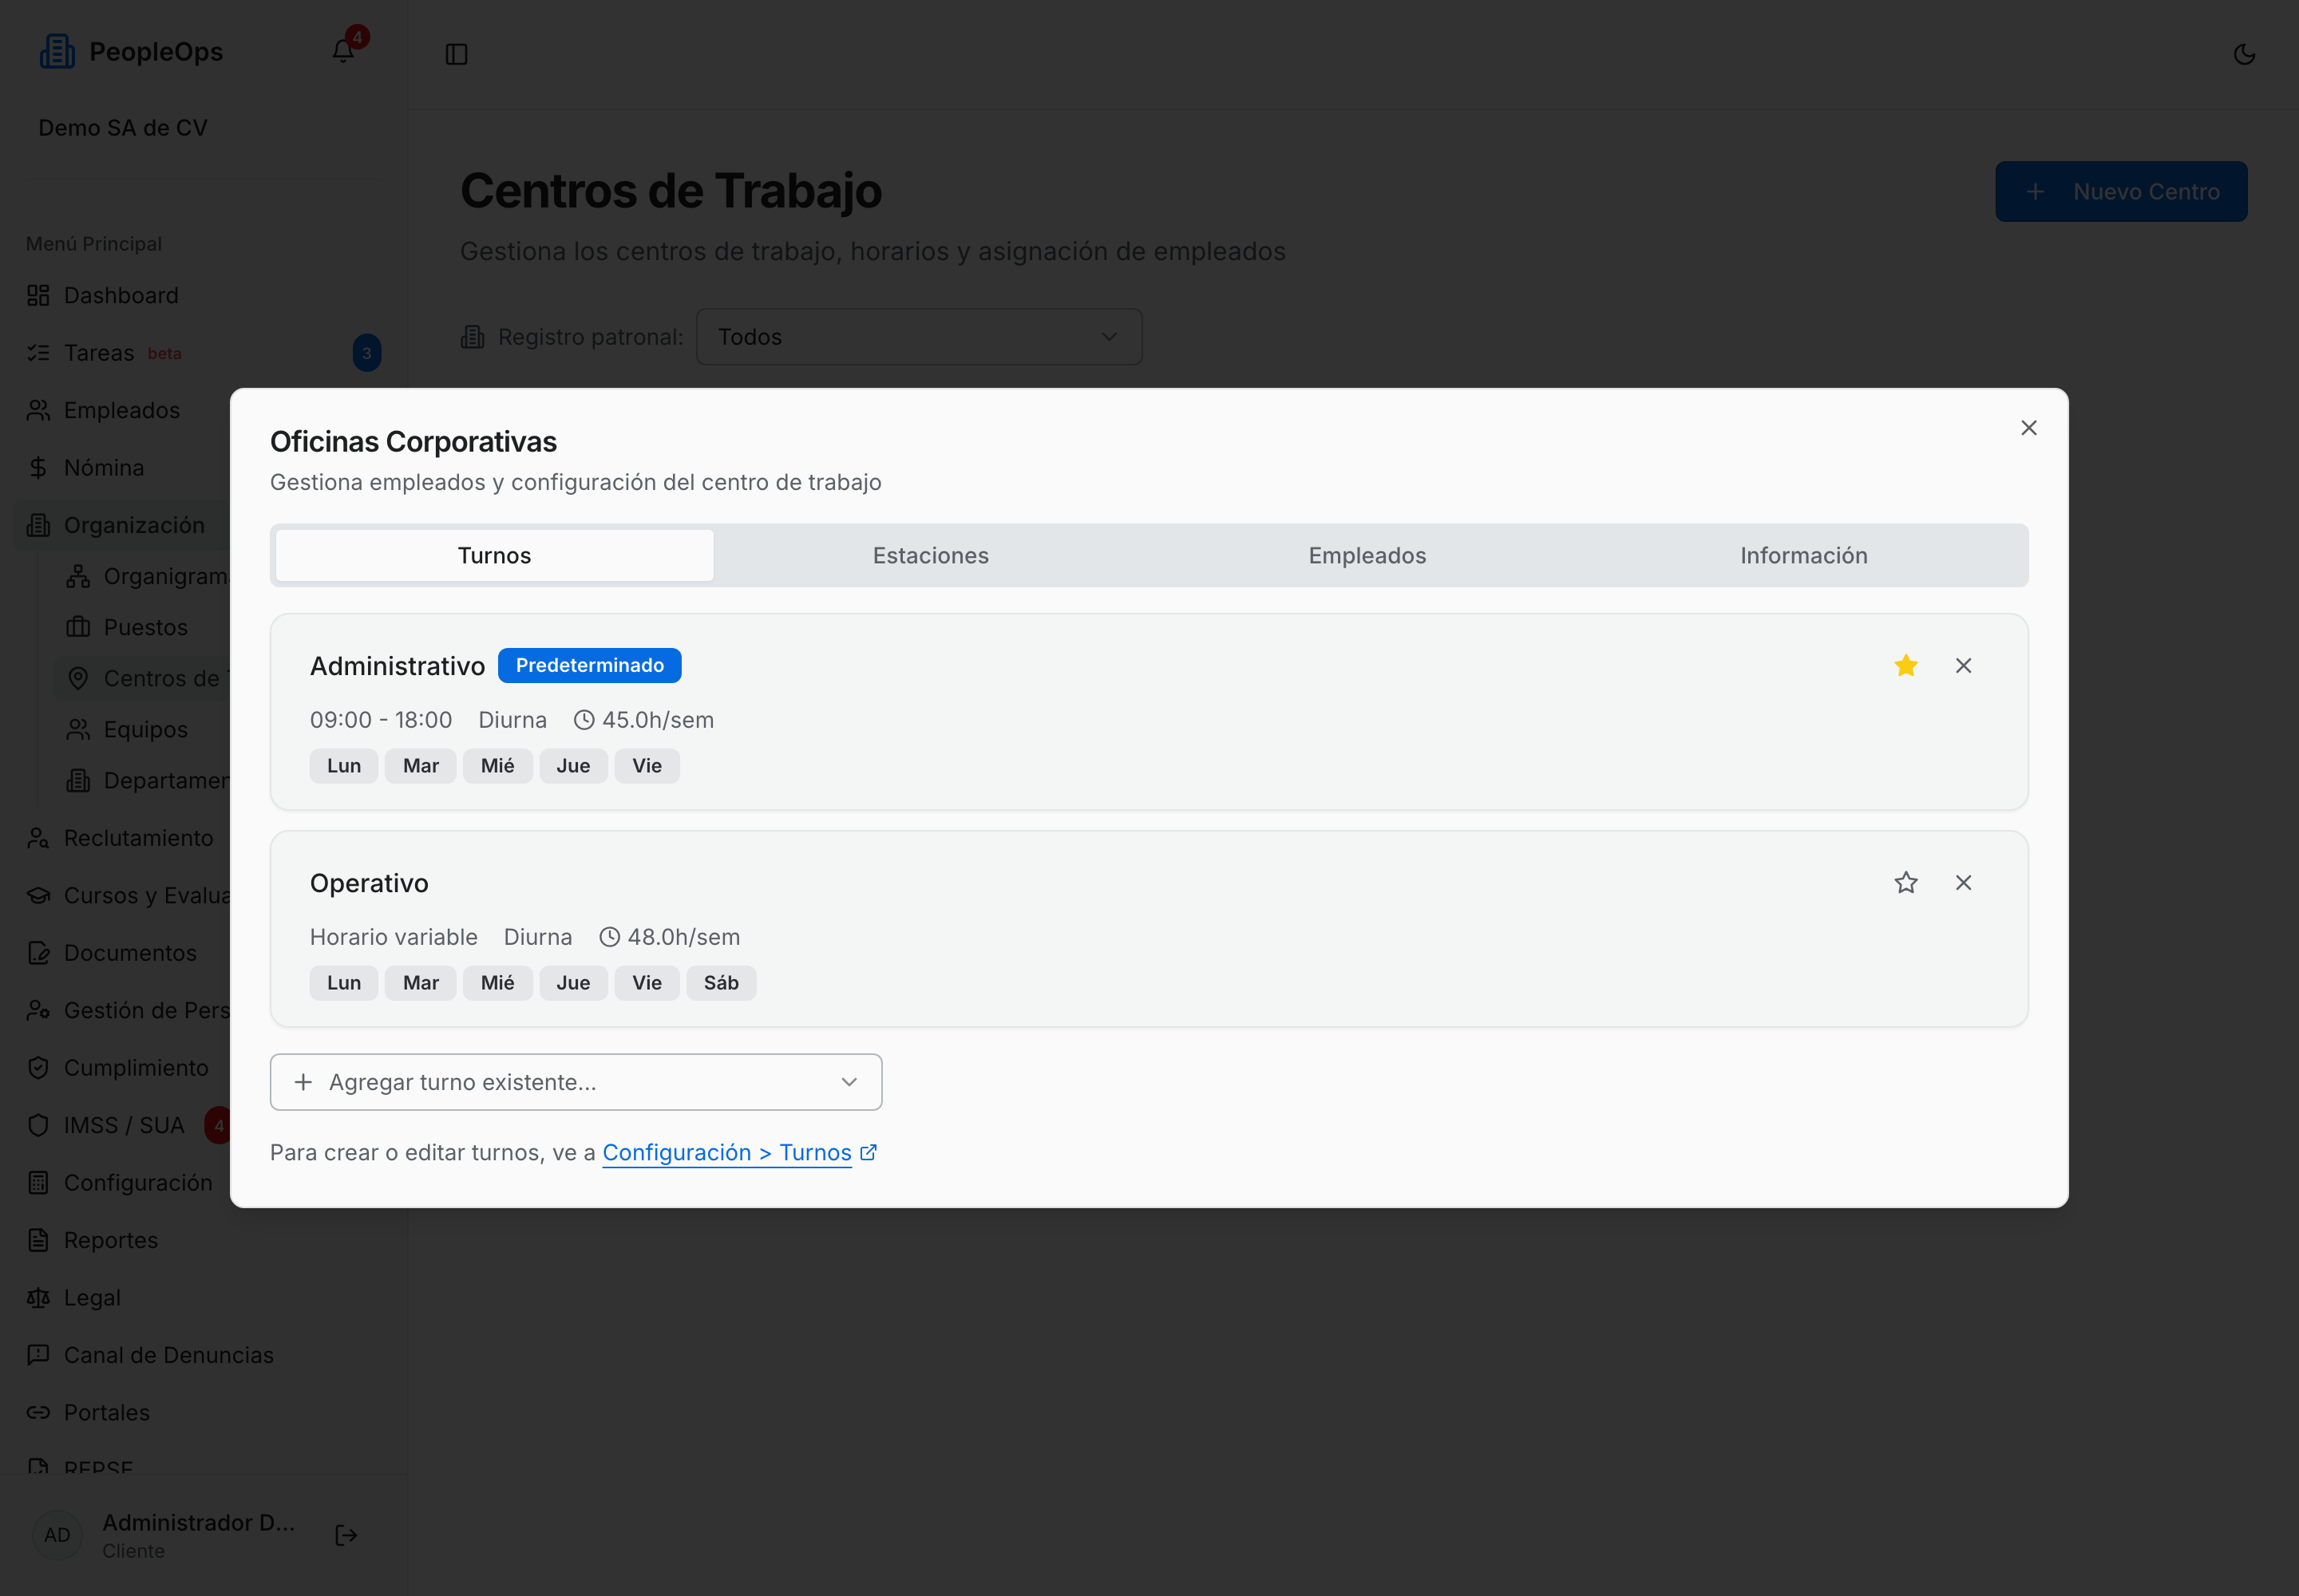Unmark Administrativo's filled star as default
This screenshot has height=1596, width=2299.
point(1905,666)
